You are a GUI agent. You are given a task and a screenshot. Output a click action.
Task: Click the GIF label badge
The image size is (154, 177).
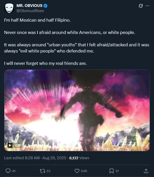(18, 145)
